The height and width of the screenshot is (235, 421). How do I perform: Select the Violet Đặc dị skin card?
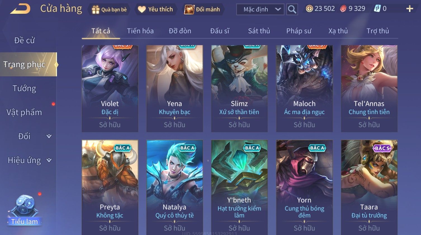click(x=110, y=88)
